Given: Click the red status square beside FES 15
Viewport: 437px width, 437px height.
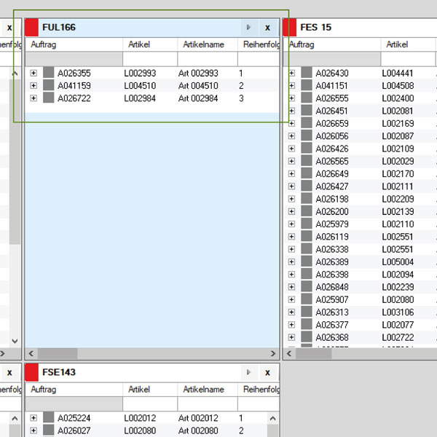Looking at the screenshot, I should pos(290,28).
